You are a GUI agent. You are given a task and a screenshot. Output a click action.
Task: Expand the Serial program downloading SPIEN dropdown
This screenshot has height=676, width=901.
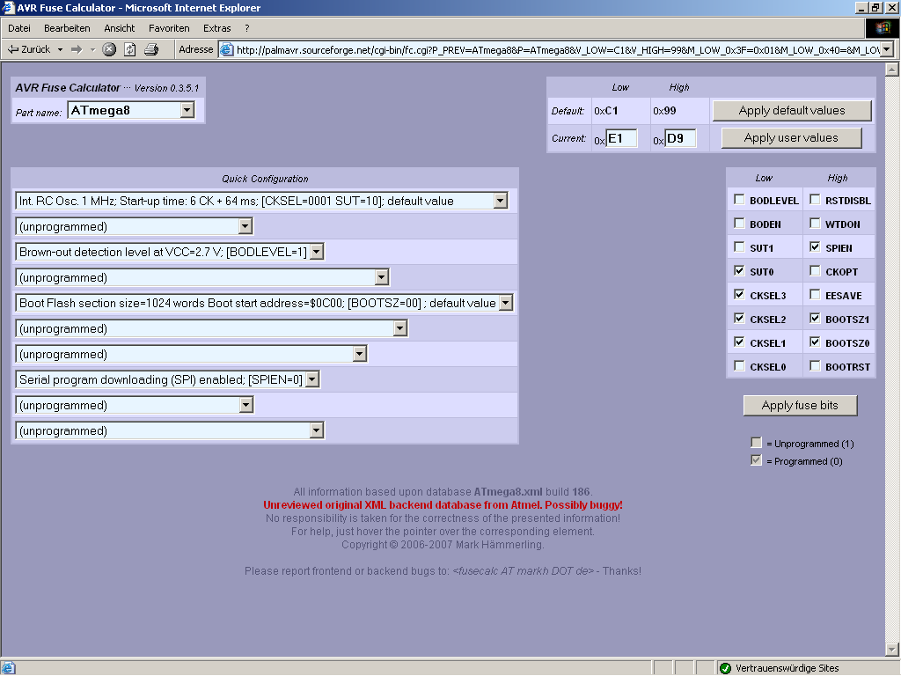(x=312, y=379)
